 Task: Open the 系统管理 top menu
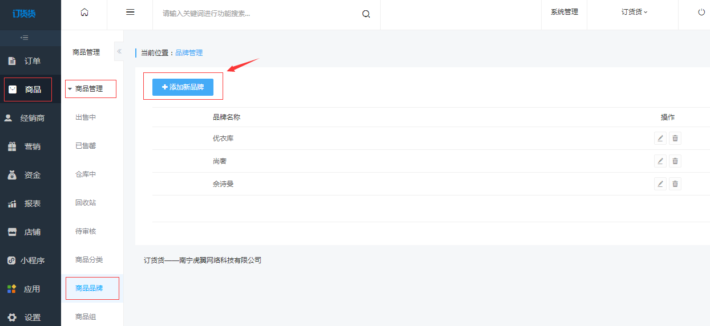tap(564, 12)
